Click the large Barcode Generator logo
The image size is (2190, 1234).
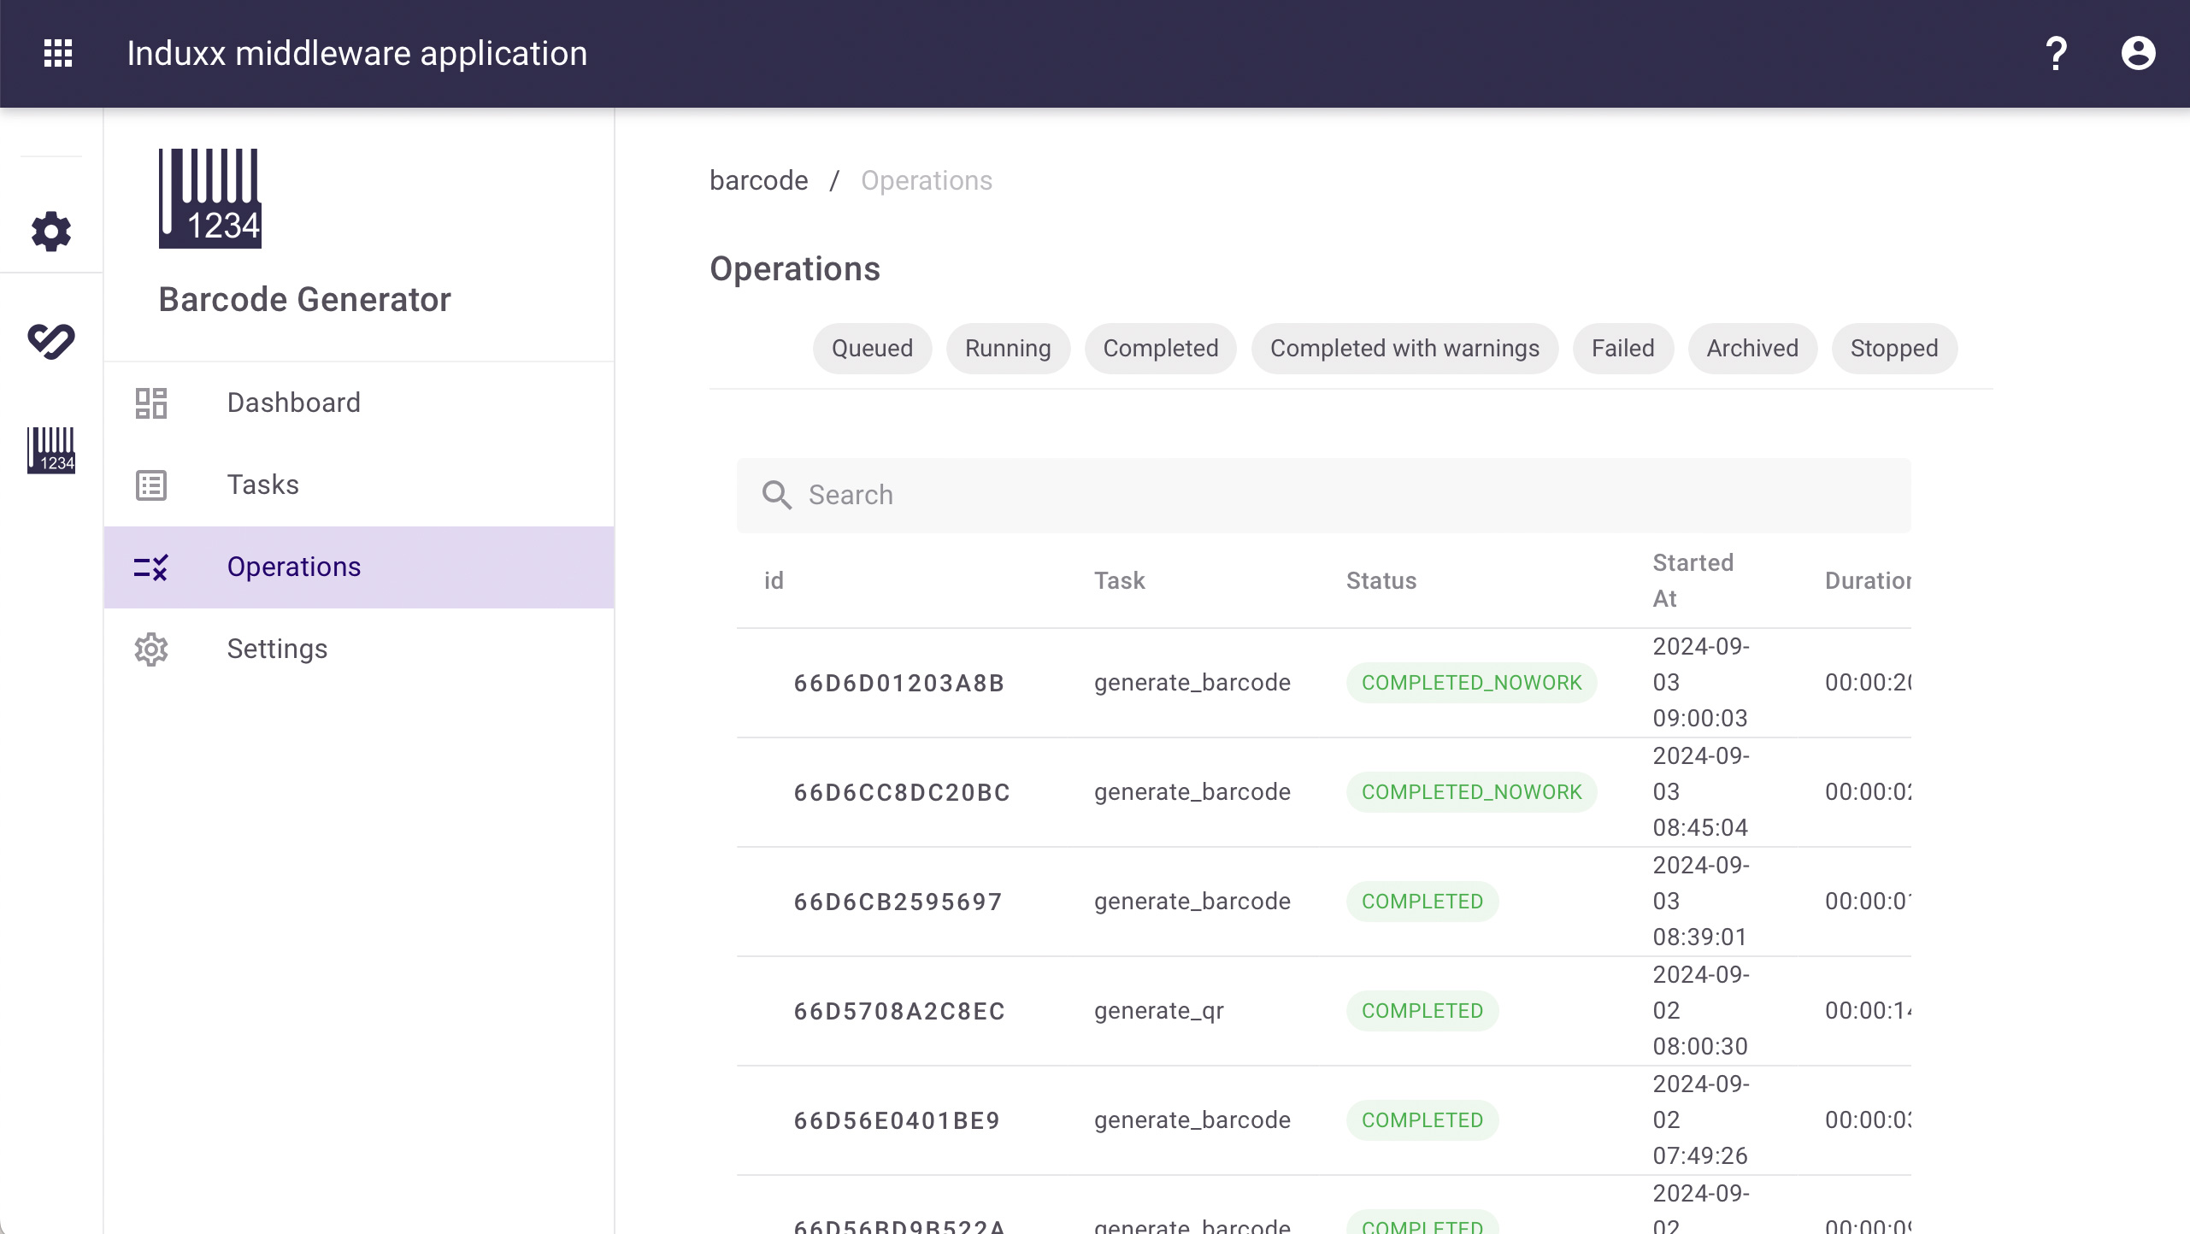click(x=209, y=198)
